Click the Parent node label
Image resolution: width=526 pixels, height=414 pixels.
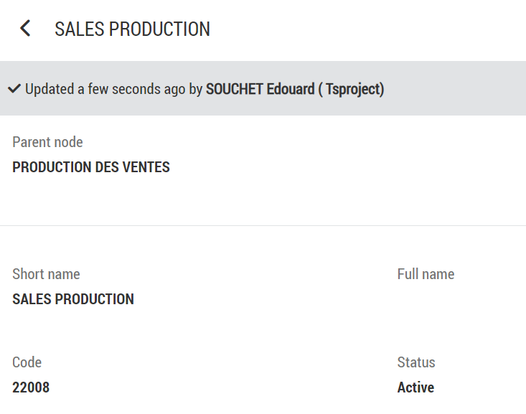click(x=47, y=142)
